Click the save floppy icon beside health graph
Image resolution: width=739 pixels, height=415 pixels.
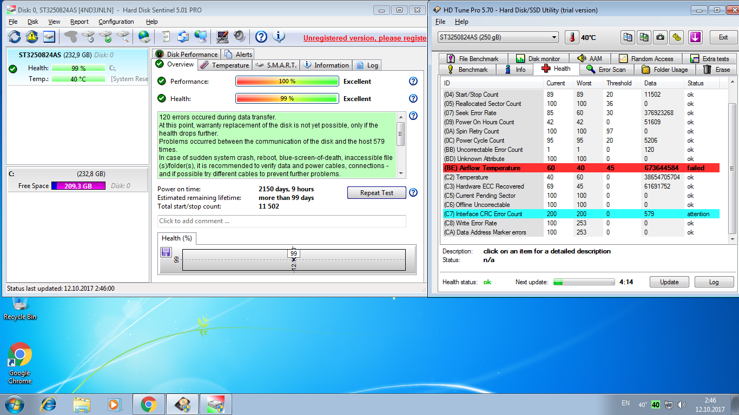point(166,252)
